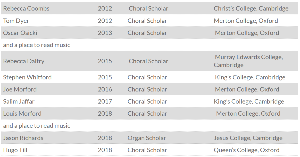
Task: Click on Oscar Osicki's name
Action: point(20,33)
